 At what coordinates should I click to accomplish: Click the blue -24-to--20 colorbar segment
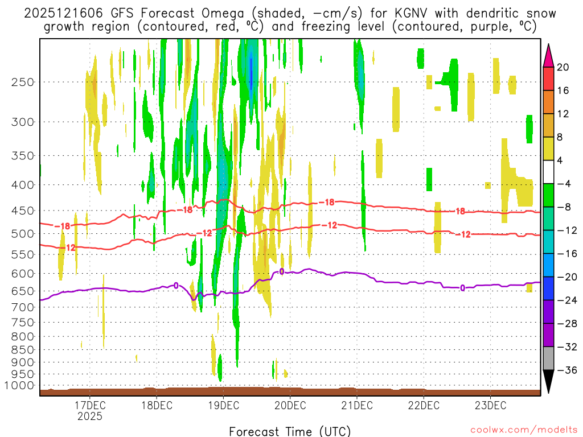[x=548, y=288]
